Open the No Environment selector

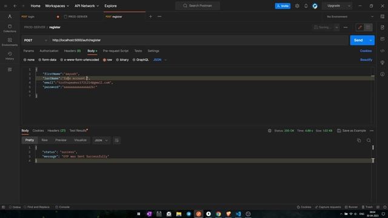[x=350, y=16]
